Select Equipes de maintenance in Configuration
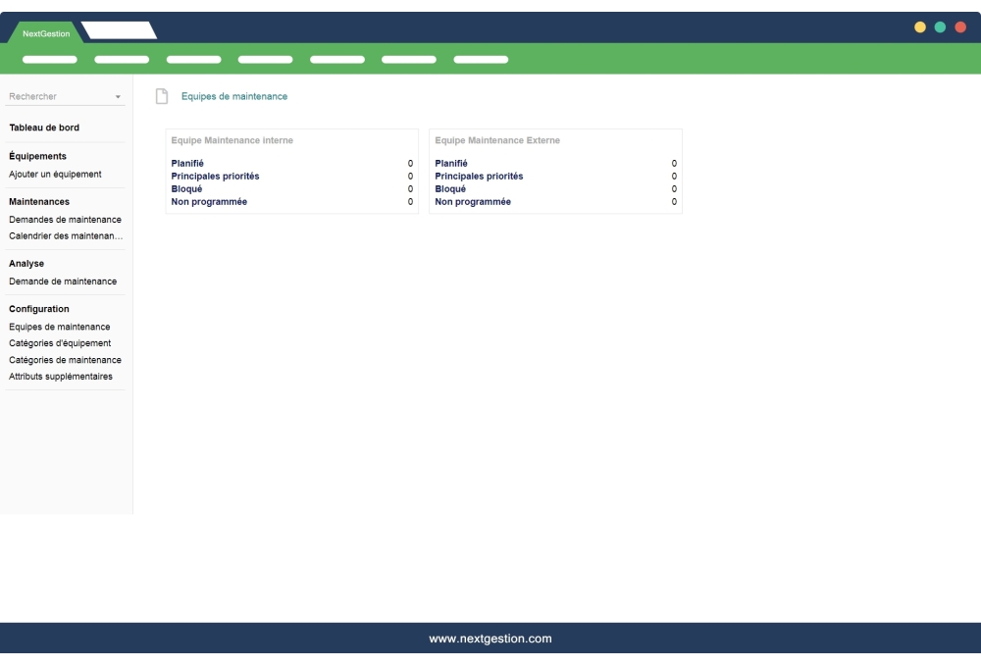This screenshot has height=666, width=981. [x=59, y=327]
